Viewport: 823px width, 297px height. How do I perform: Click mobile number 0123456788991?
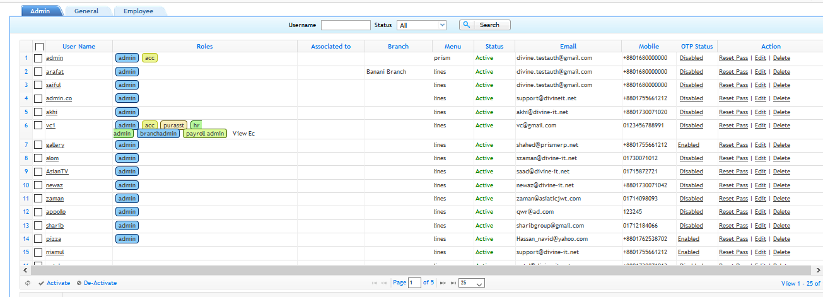643,125
